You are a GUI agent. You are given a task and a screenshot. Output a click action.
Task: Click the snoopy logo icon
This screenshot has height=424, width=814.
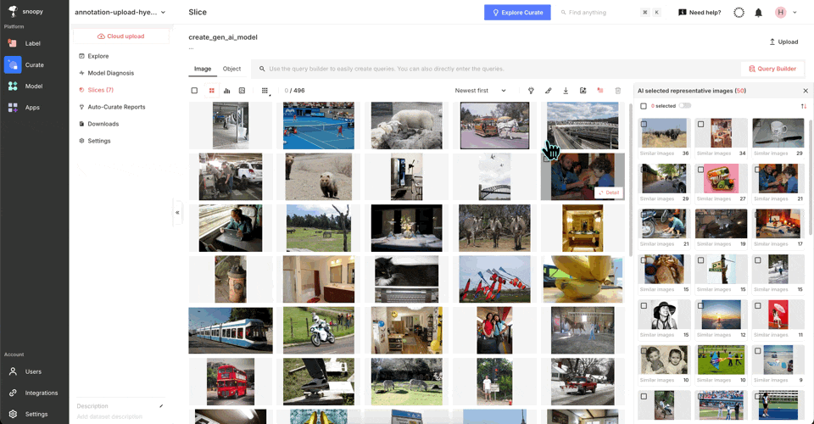[13, 11]
